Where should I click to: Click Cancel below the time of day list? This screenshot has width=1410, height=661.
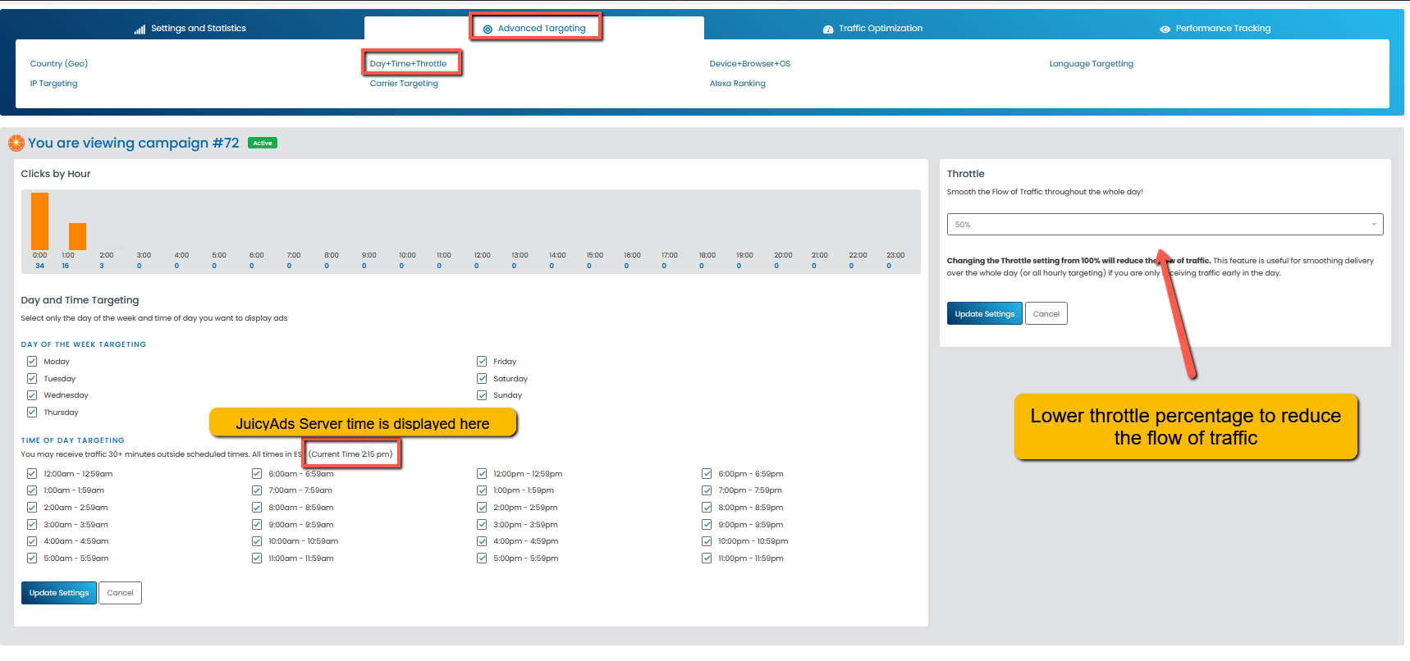click(120, 593)
